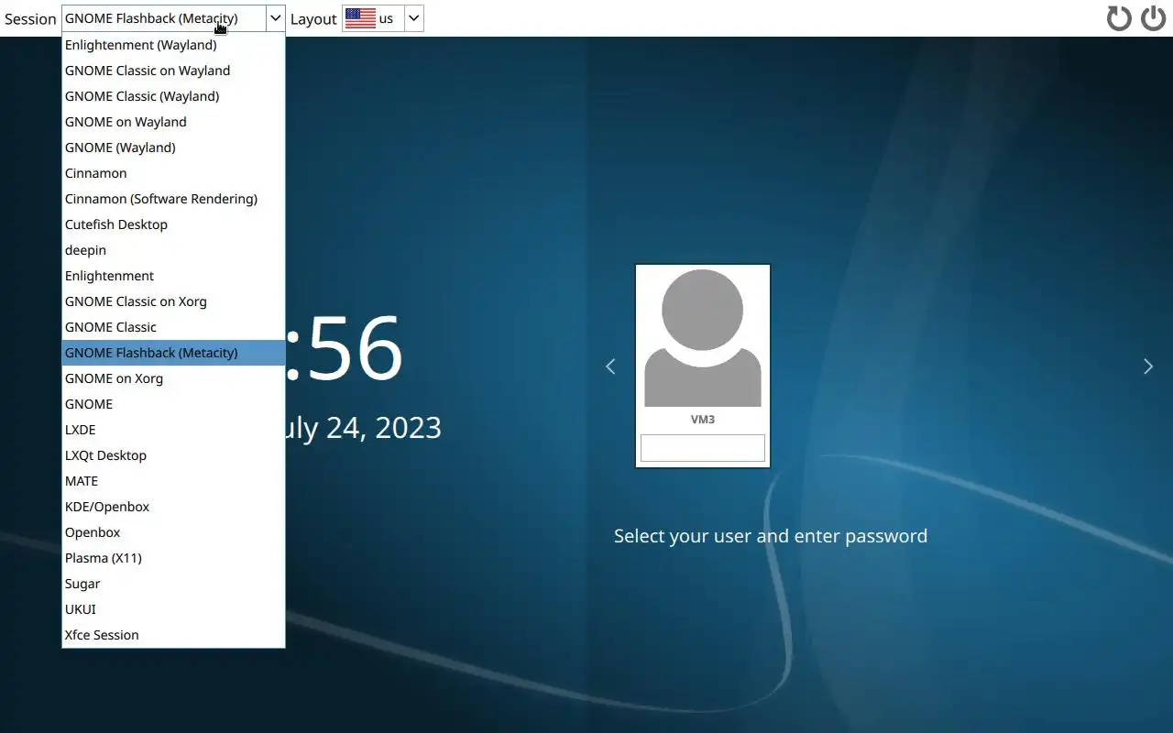Select the plain Openbox session
This screenshot has width=1173, height=733.
point(173,532)
